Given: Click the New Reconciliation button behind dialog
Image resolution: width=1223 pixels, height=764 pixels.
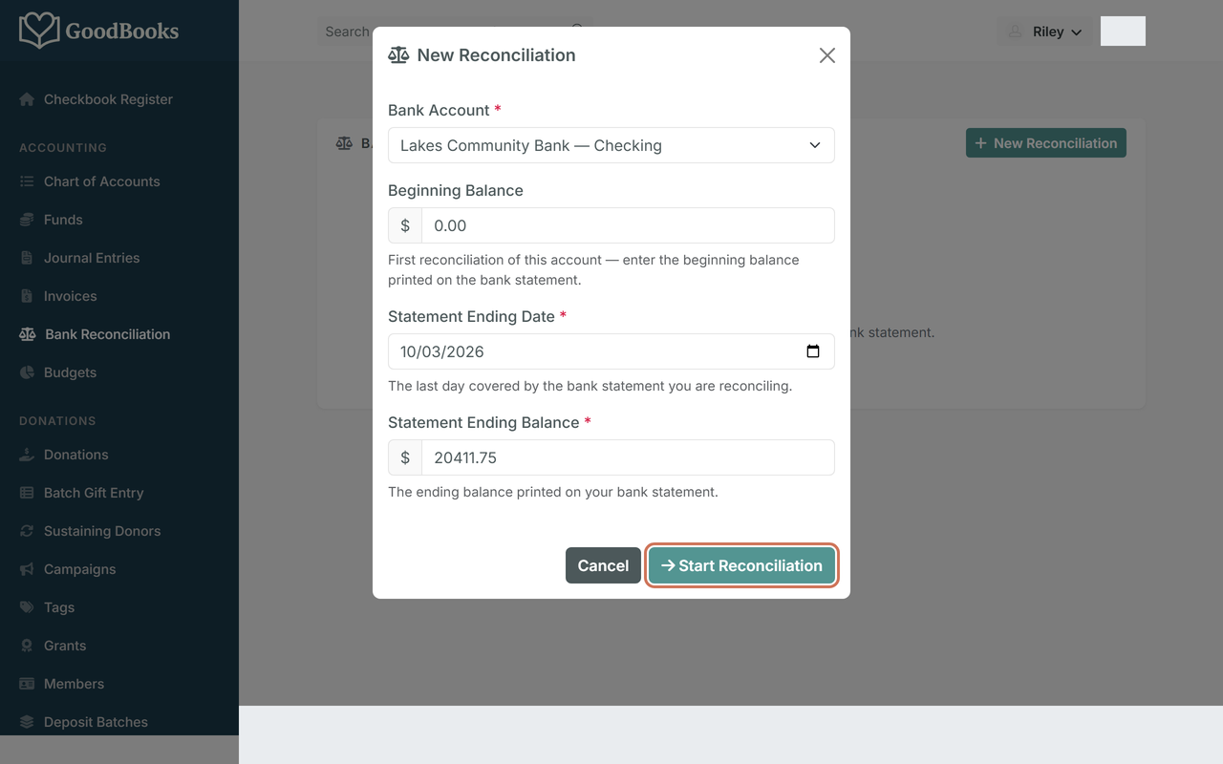Looking at the screenshot, I should pyautogui.click(x=1046, y=143).
